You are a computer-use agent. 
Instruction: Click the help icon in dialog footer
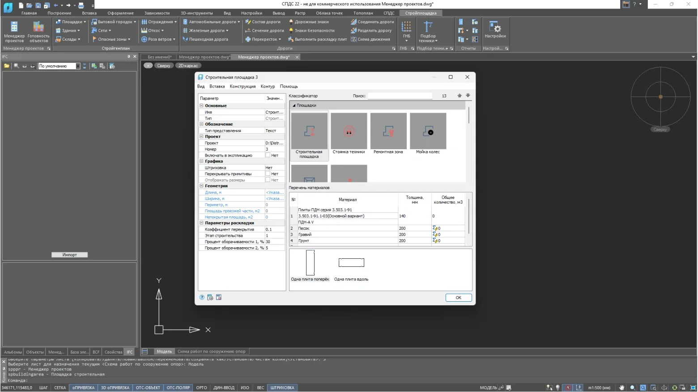coord(202,297)
